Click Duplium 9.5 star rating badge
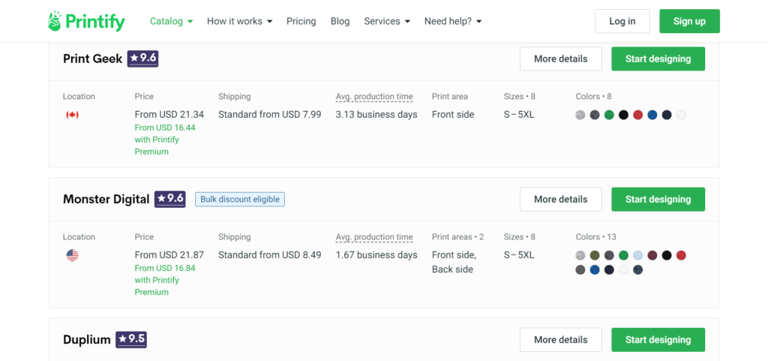Viewport: 768px width, 361px height. click(131, 340)
